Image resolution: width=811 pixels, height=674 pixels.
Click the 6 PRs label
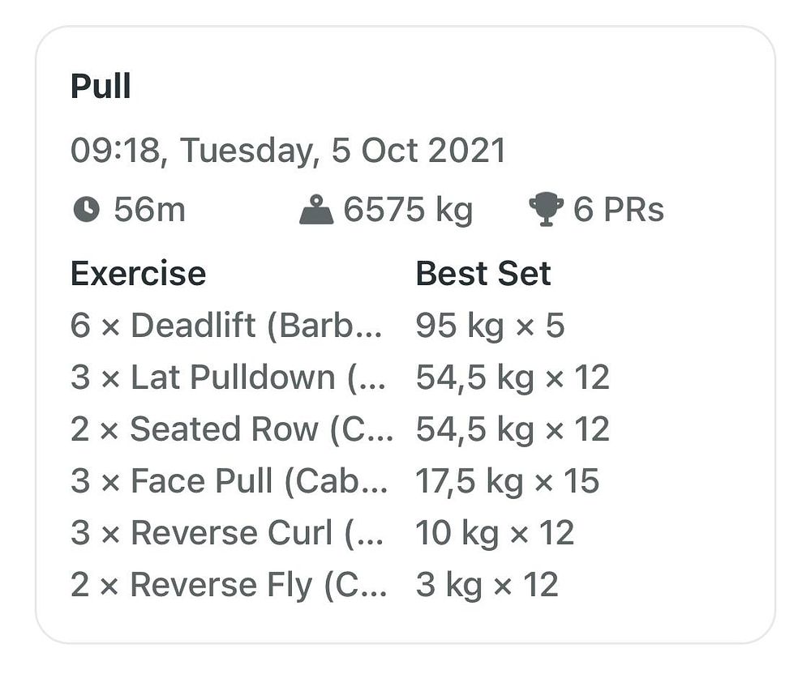(619, 210)
